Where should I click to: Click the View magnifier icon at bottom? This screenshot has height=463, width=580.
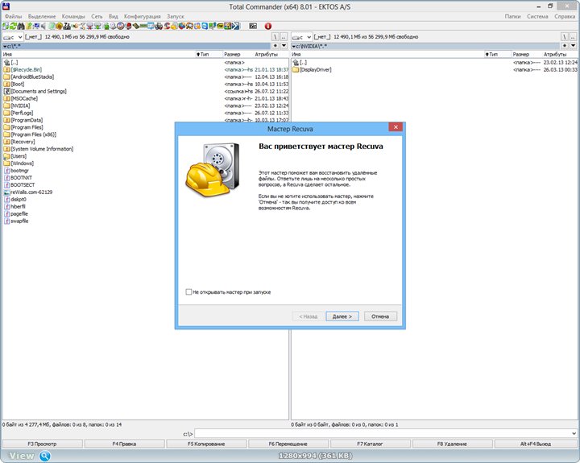[x=46, y=456]
